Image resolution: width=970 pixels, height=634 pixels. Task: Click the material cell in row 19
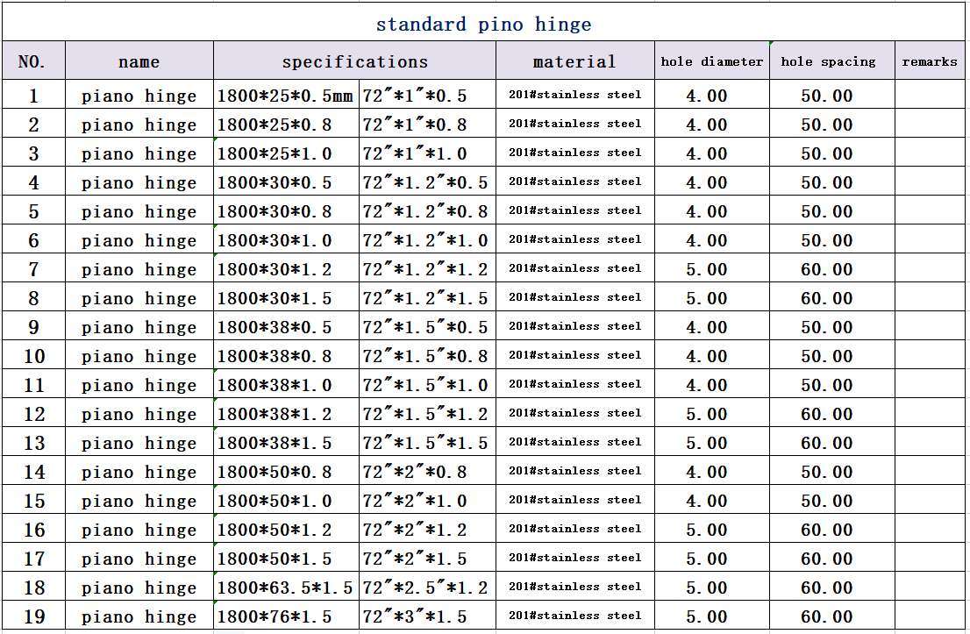point(574,616)
